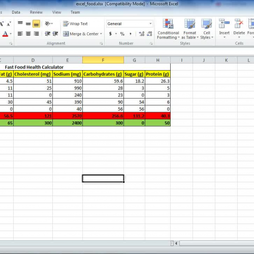The width and height of the screenshot is (254, 254).
Task: Select column H header
Action: 158,60
